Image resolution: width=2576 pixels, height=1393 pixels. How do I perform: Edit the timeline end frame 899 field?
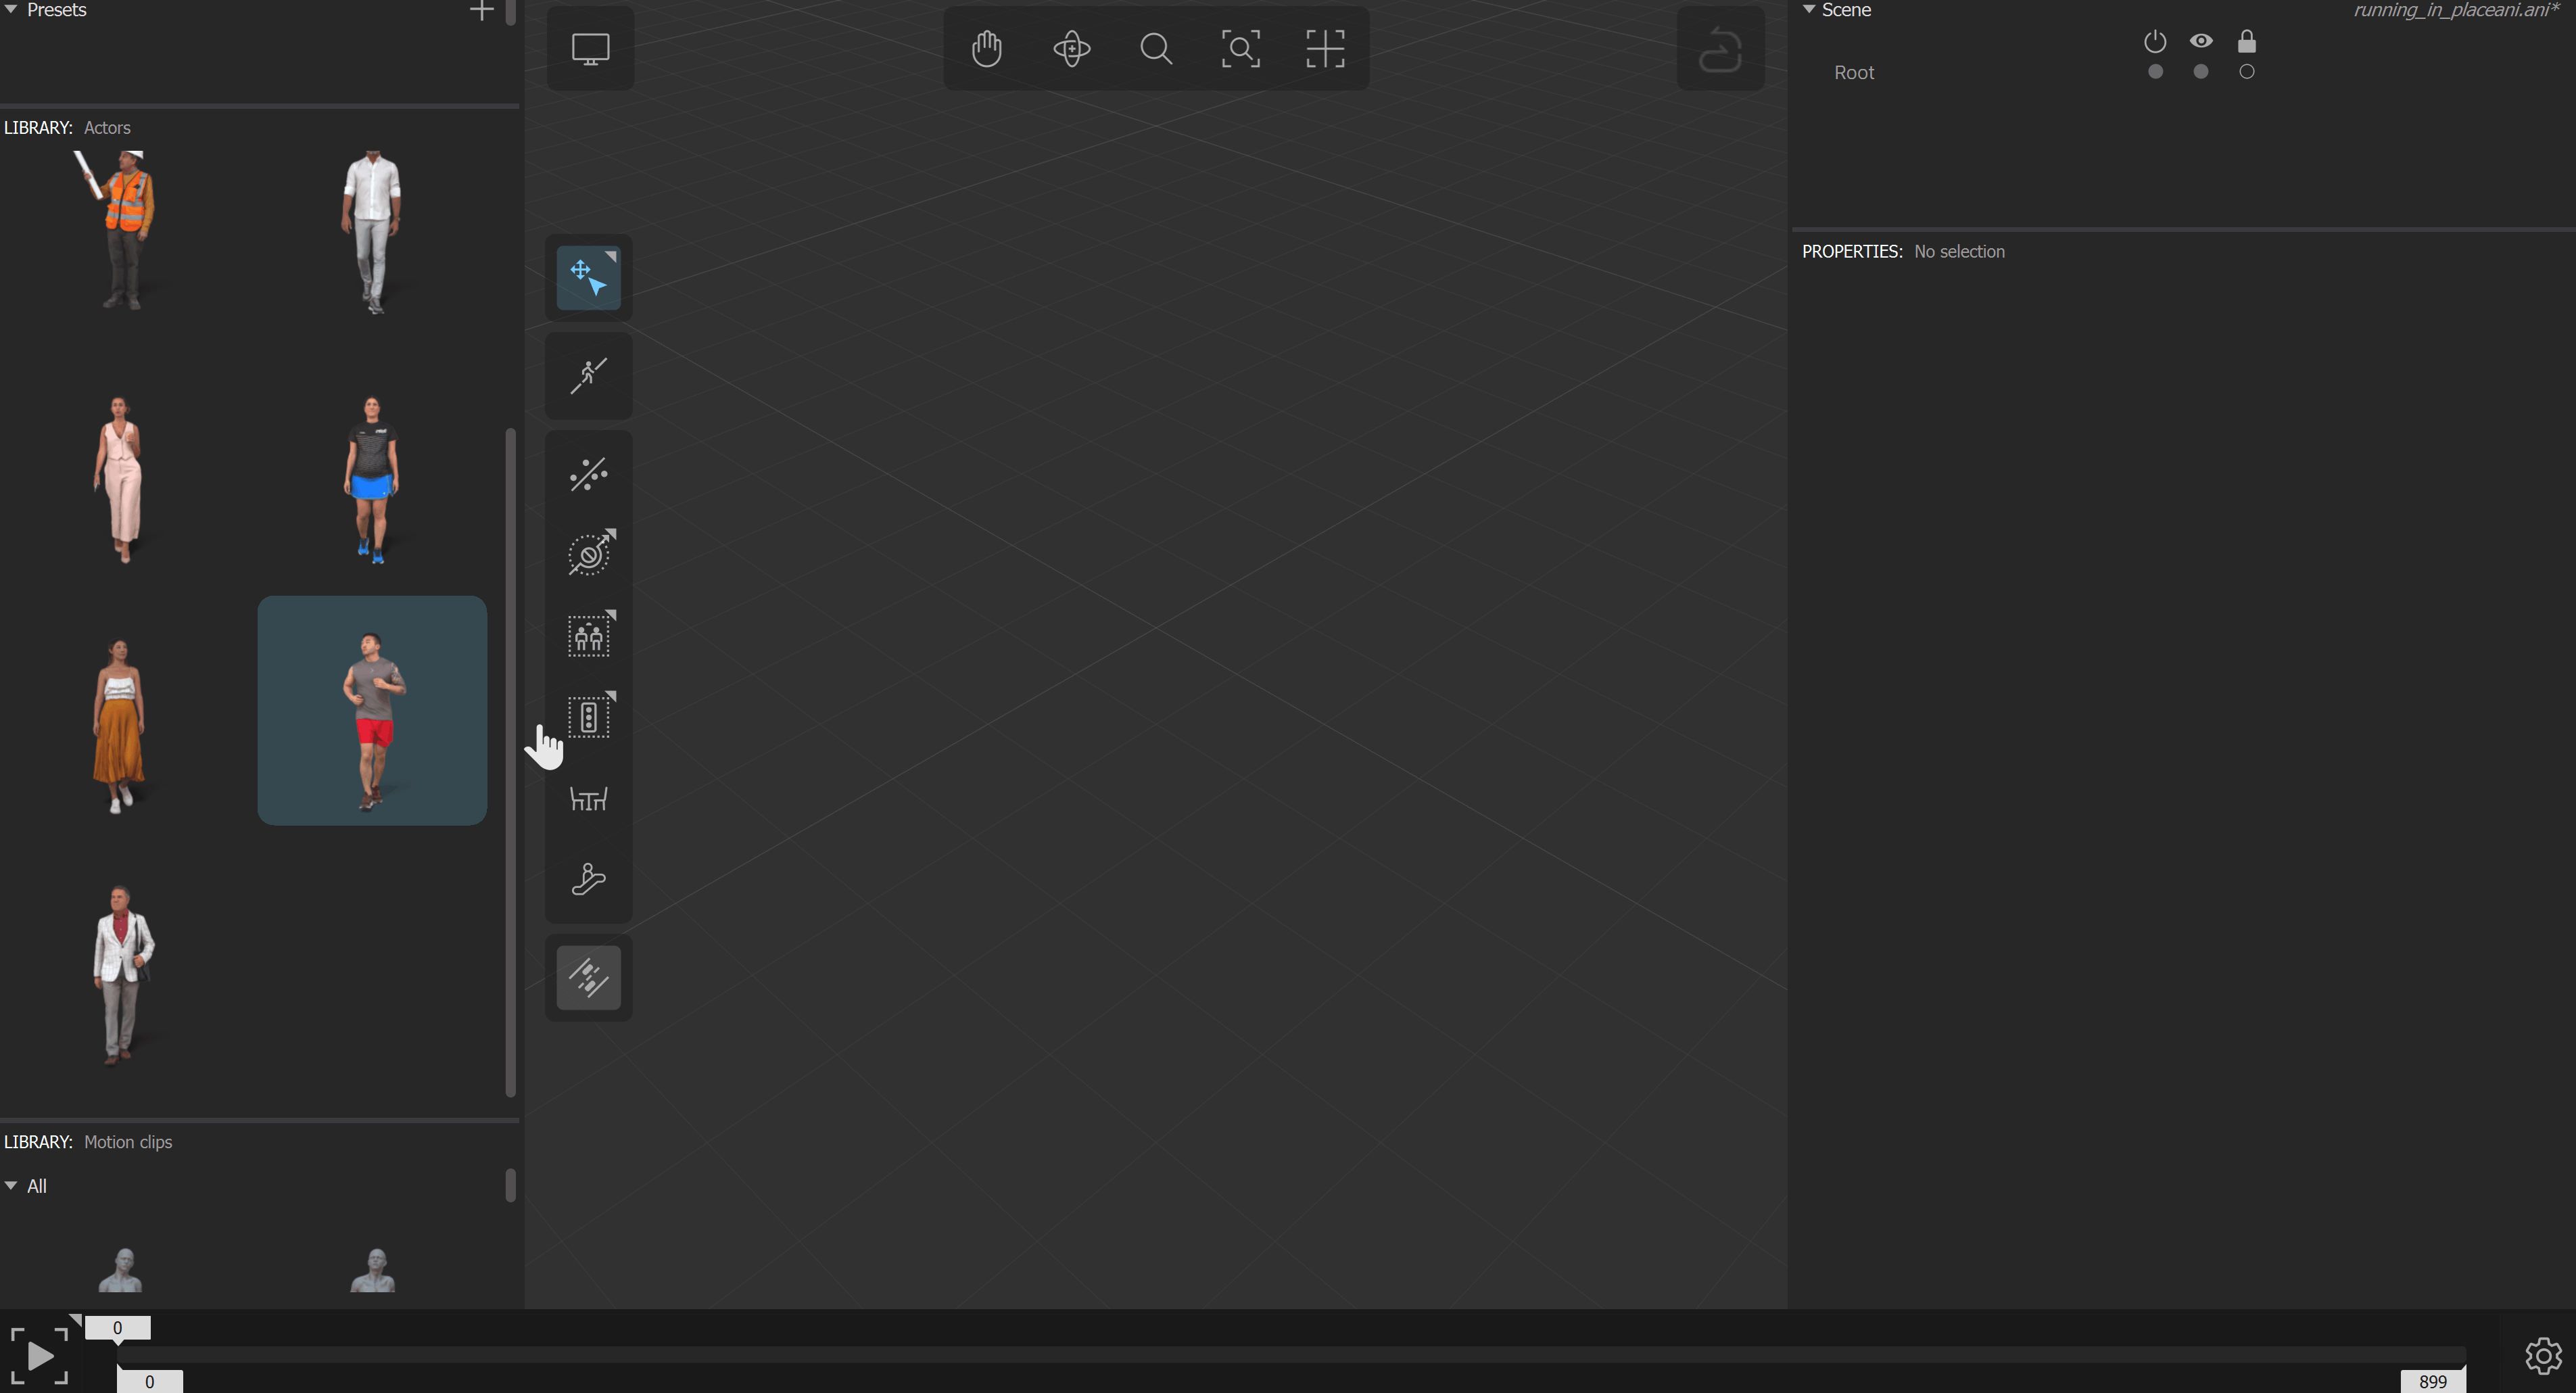point(2432,1382)
